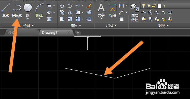This screenshot has height=99, width=190.
Task: Open dropdown arrow beside Trim tool
Action: (x=83, y=6)
